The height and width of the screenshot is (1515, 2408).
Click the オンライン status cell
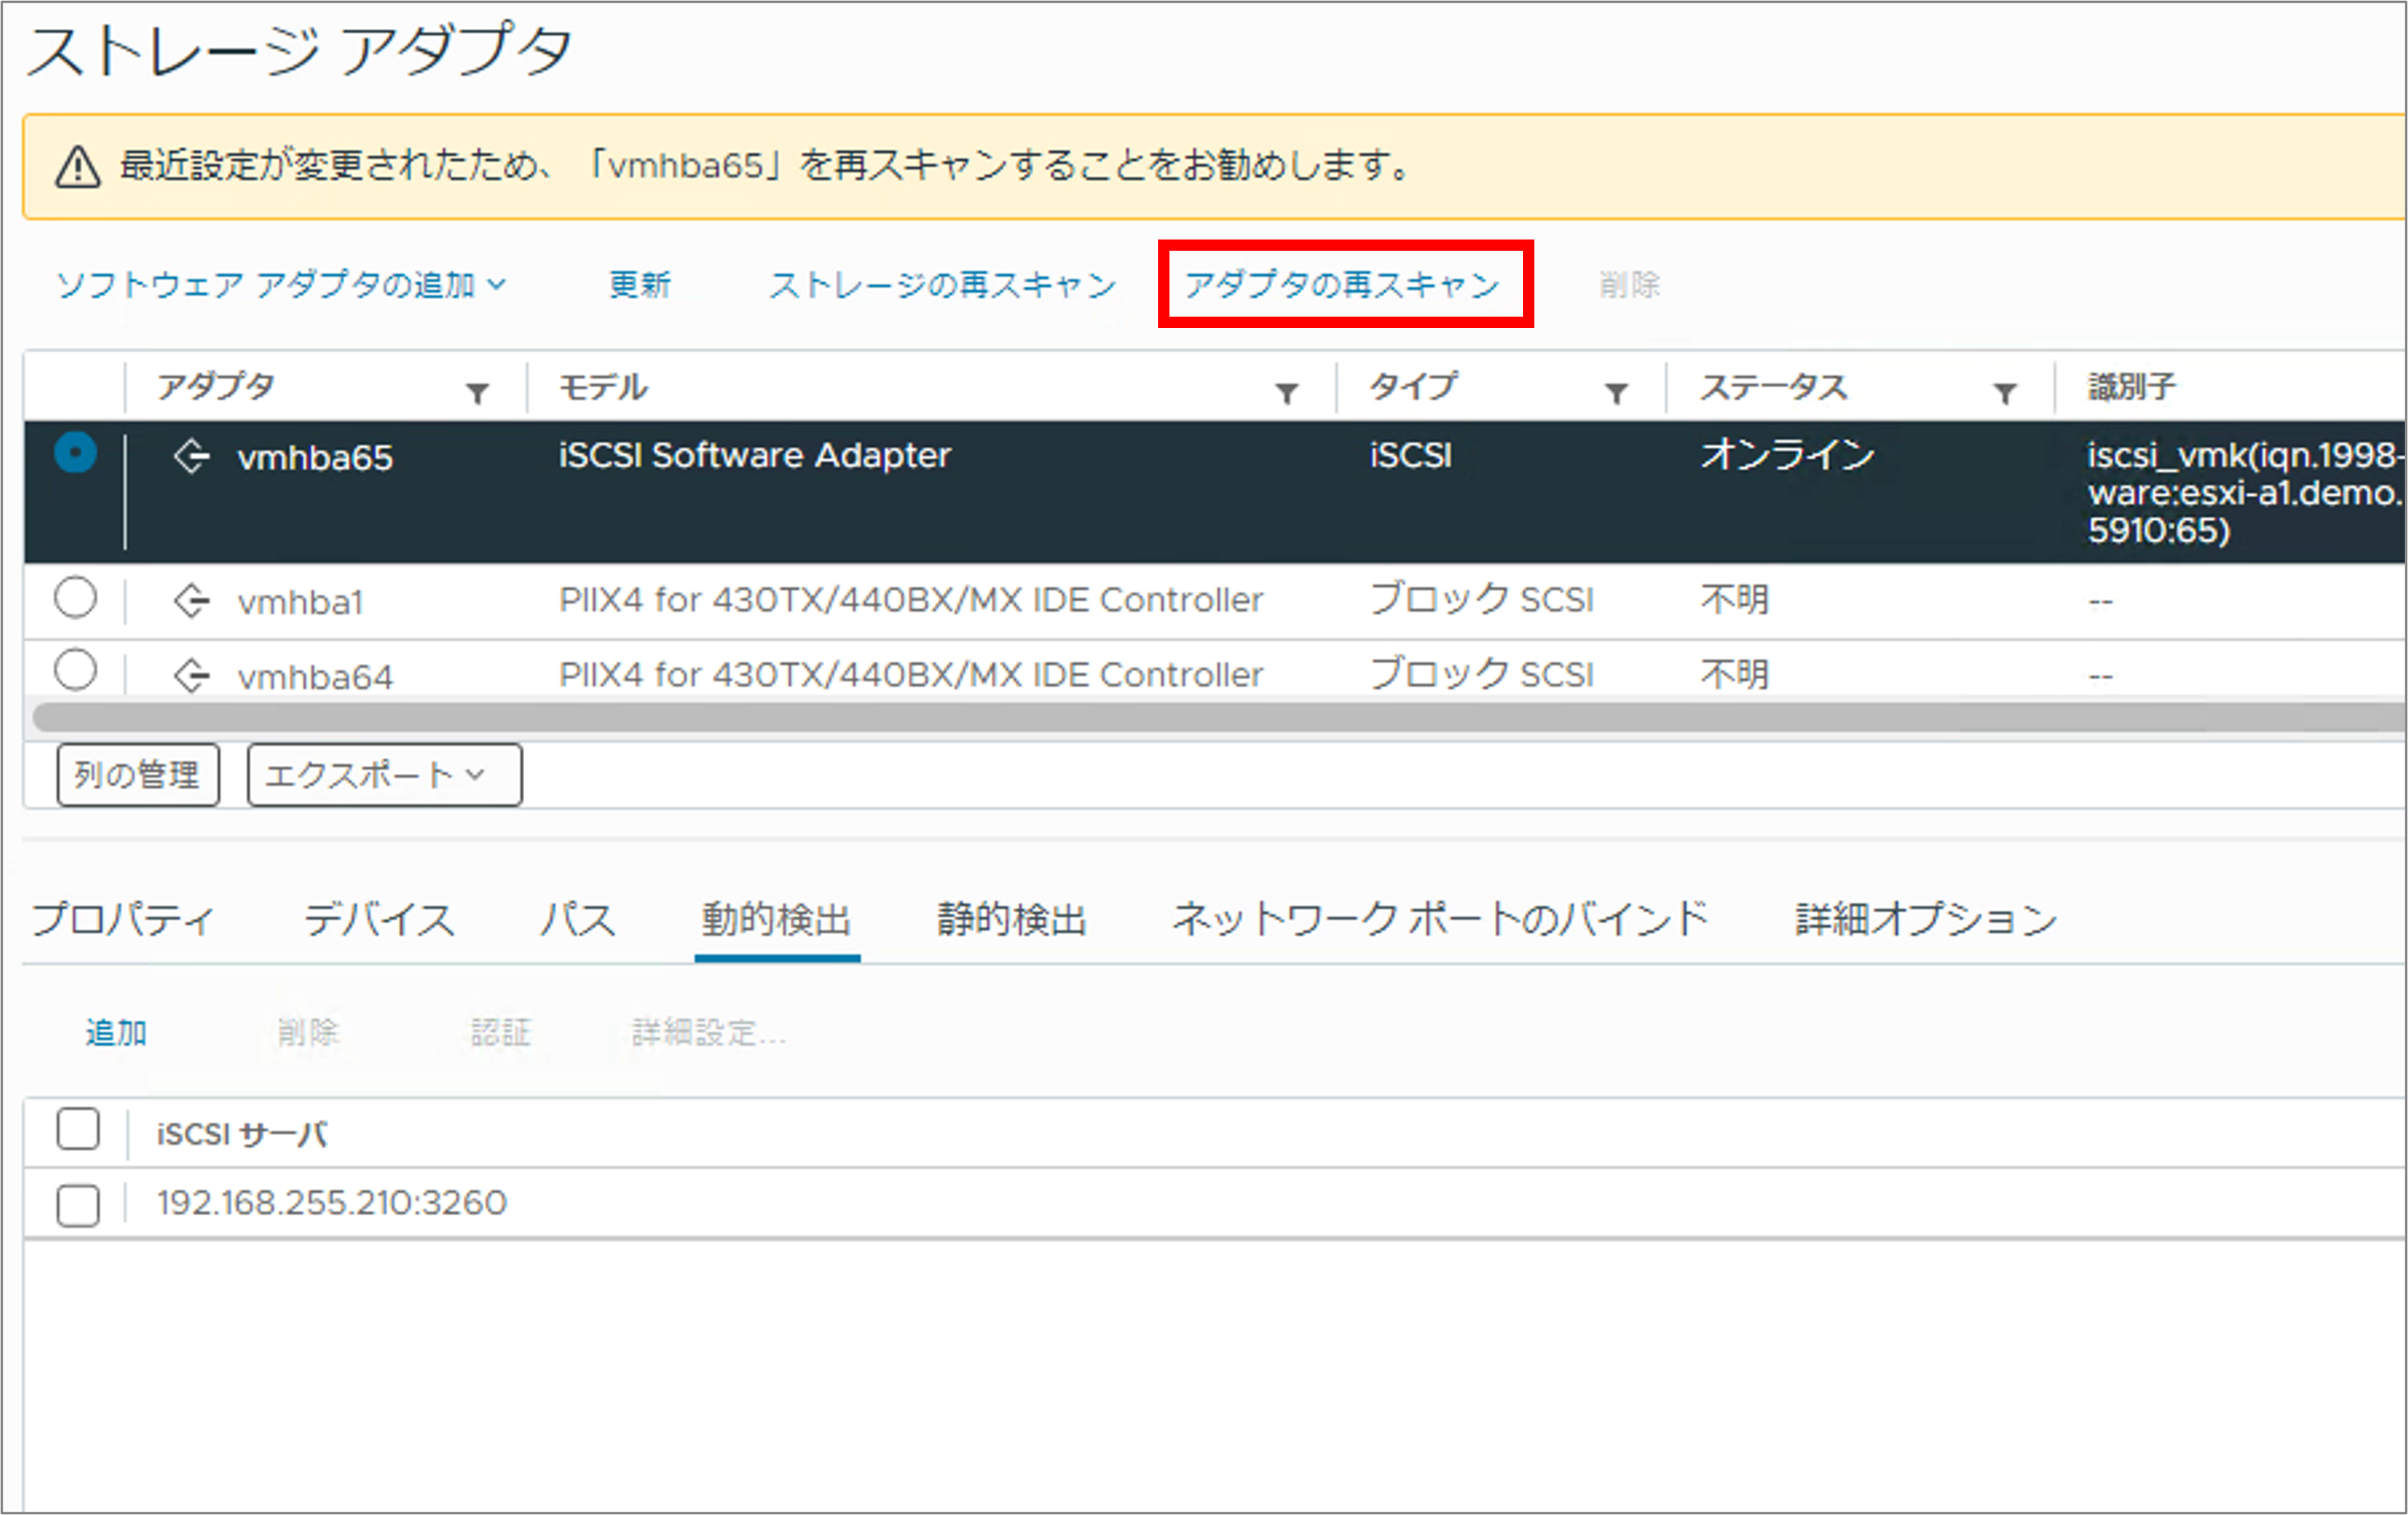[x=1788, y=456]
